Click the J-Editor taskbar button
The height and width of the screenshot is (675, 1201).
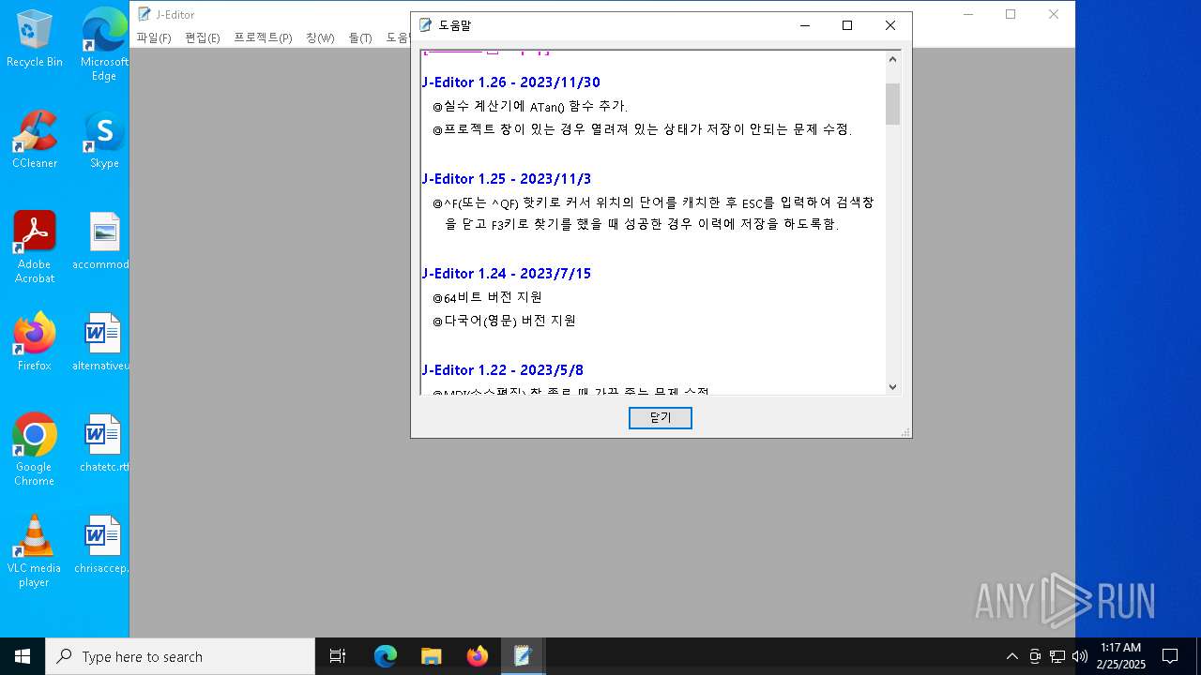[x=523, y=656]
